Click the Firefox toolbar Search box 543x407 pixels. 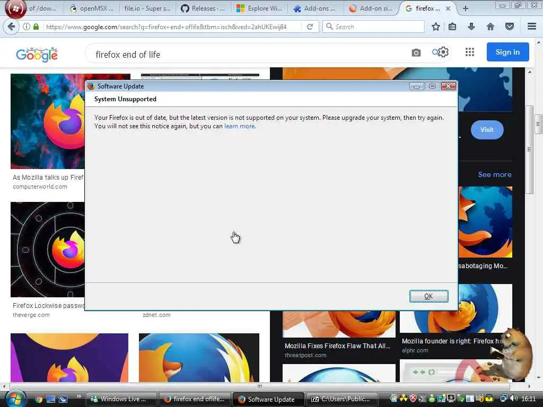click(x=373, y=26)
